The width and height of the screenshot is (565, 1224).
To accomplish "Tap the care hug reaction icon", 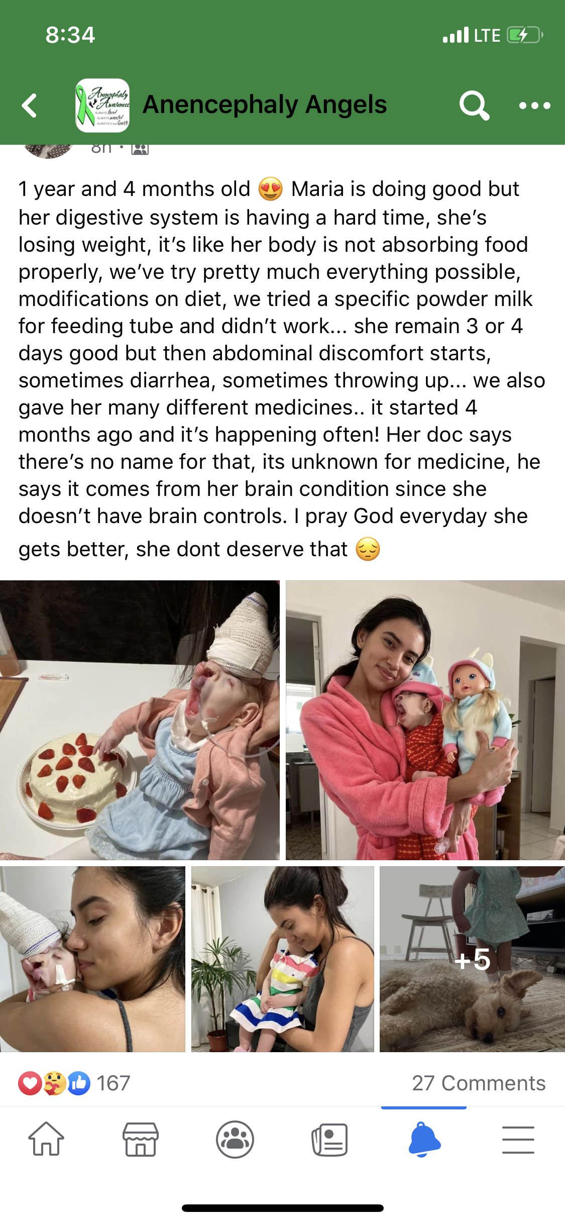I will coord(54,1083).
